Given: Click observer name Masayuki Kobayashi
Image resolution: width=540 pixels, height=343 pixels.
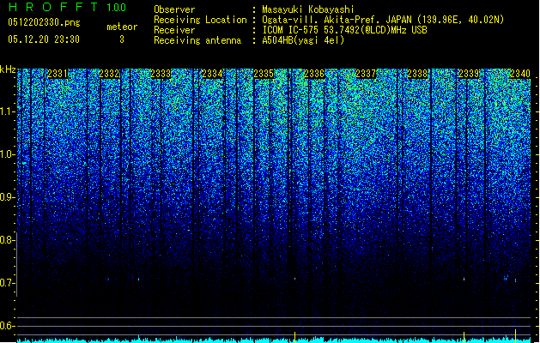Looking at the screenshot, I should (308, 9).
